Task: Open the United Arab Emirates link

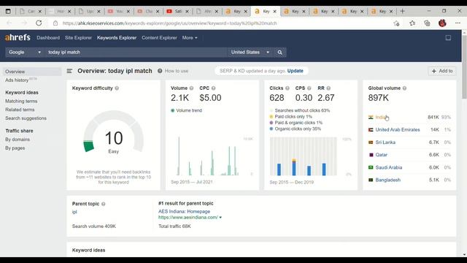Action: tap(398, 130)
